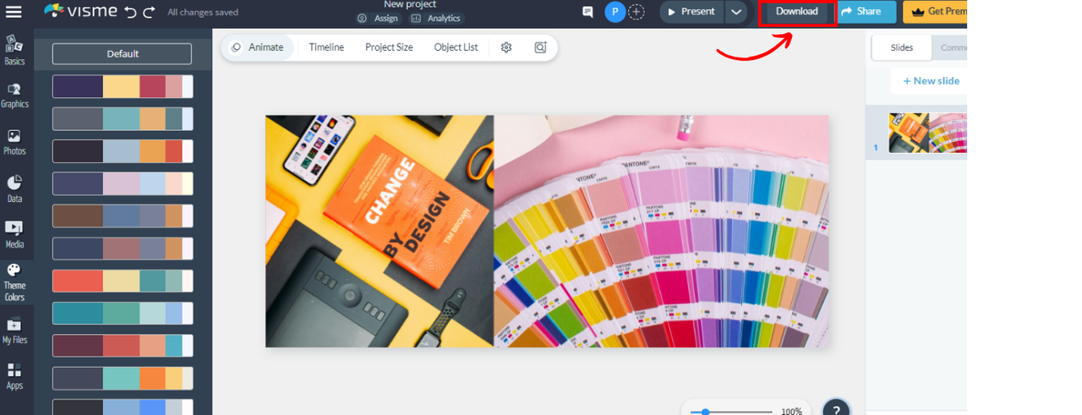Expand the Present options dropdown arrow
The height and width of the screenshot is (415, 1082).
pyautogui.click(x=736, y=12)
